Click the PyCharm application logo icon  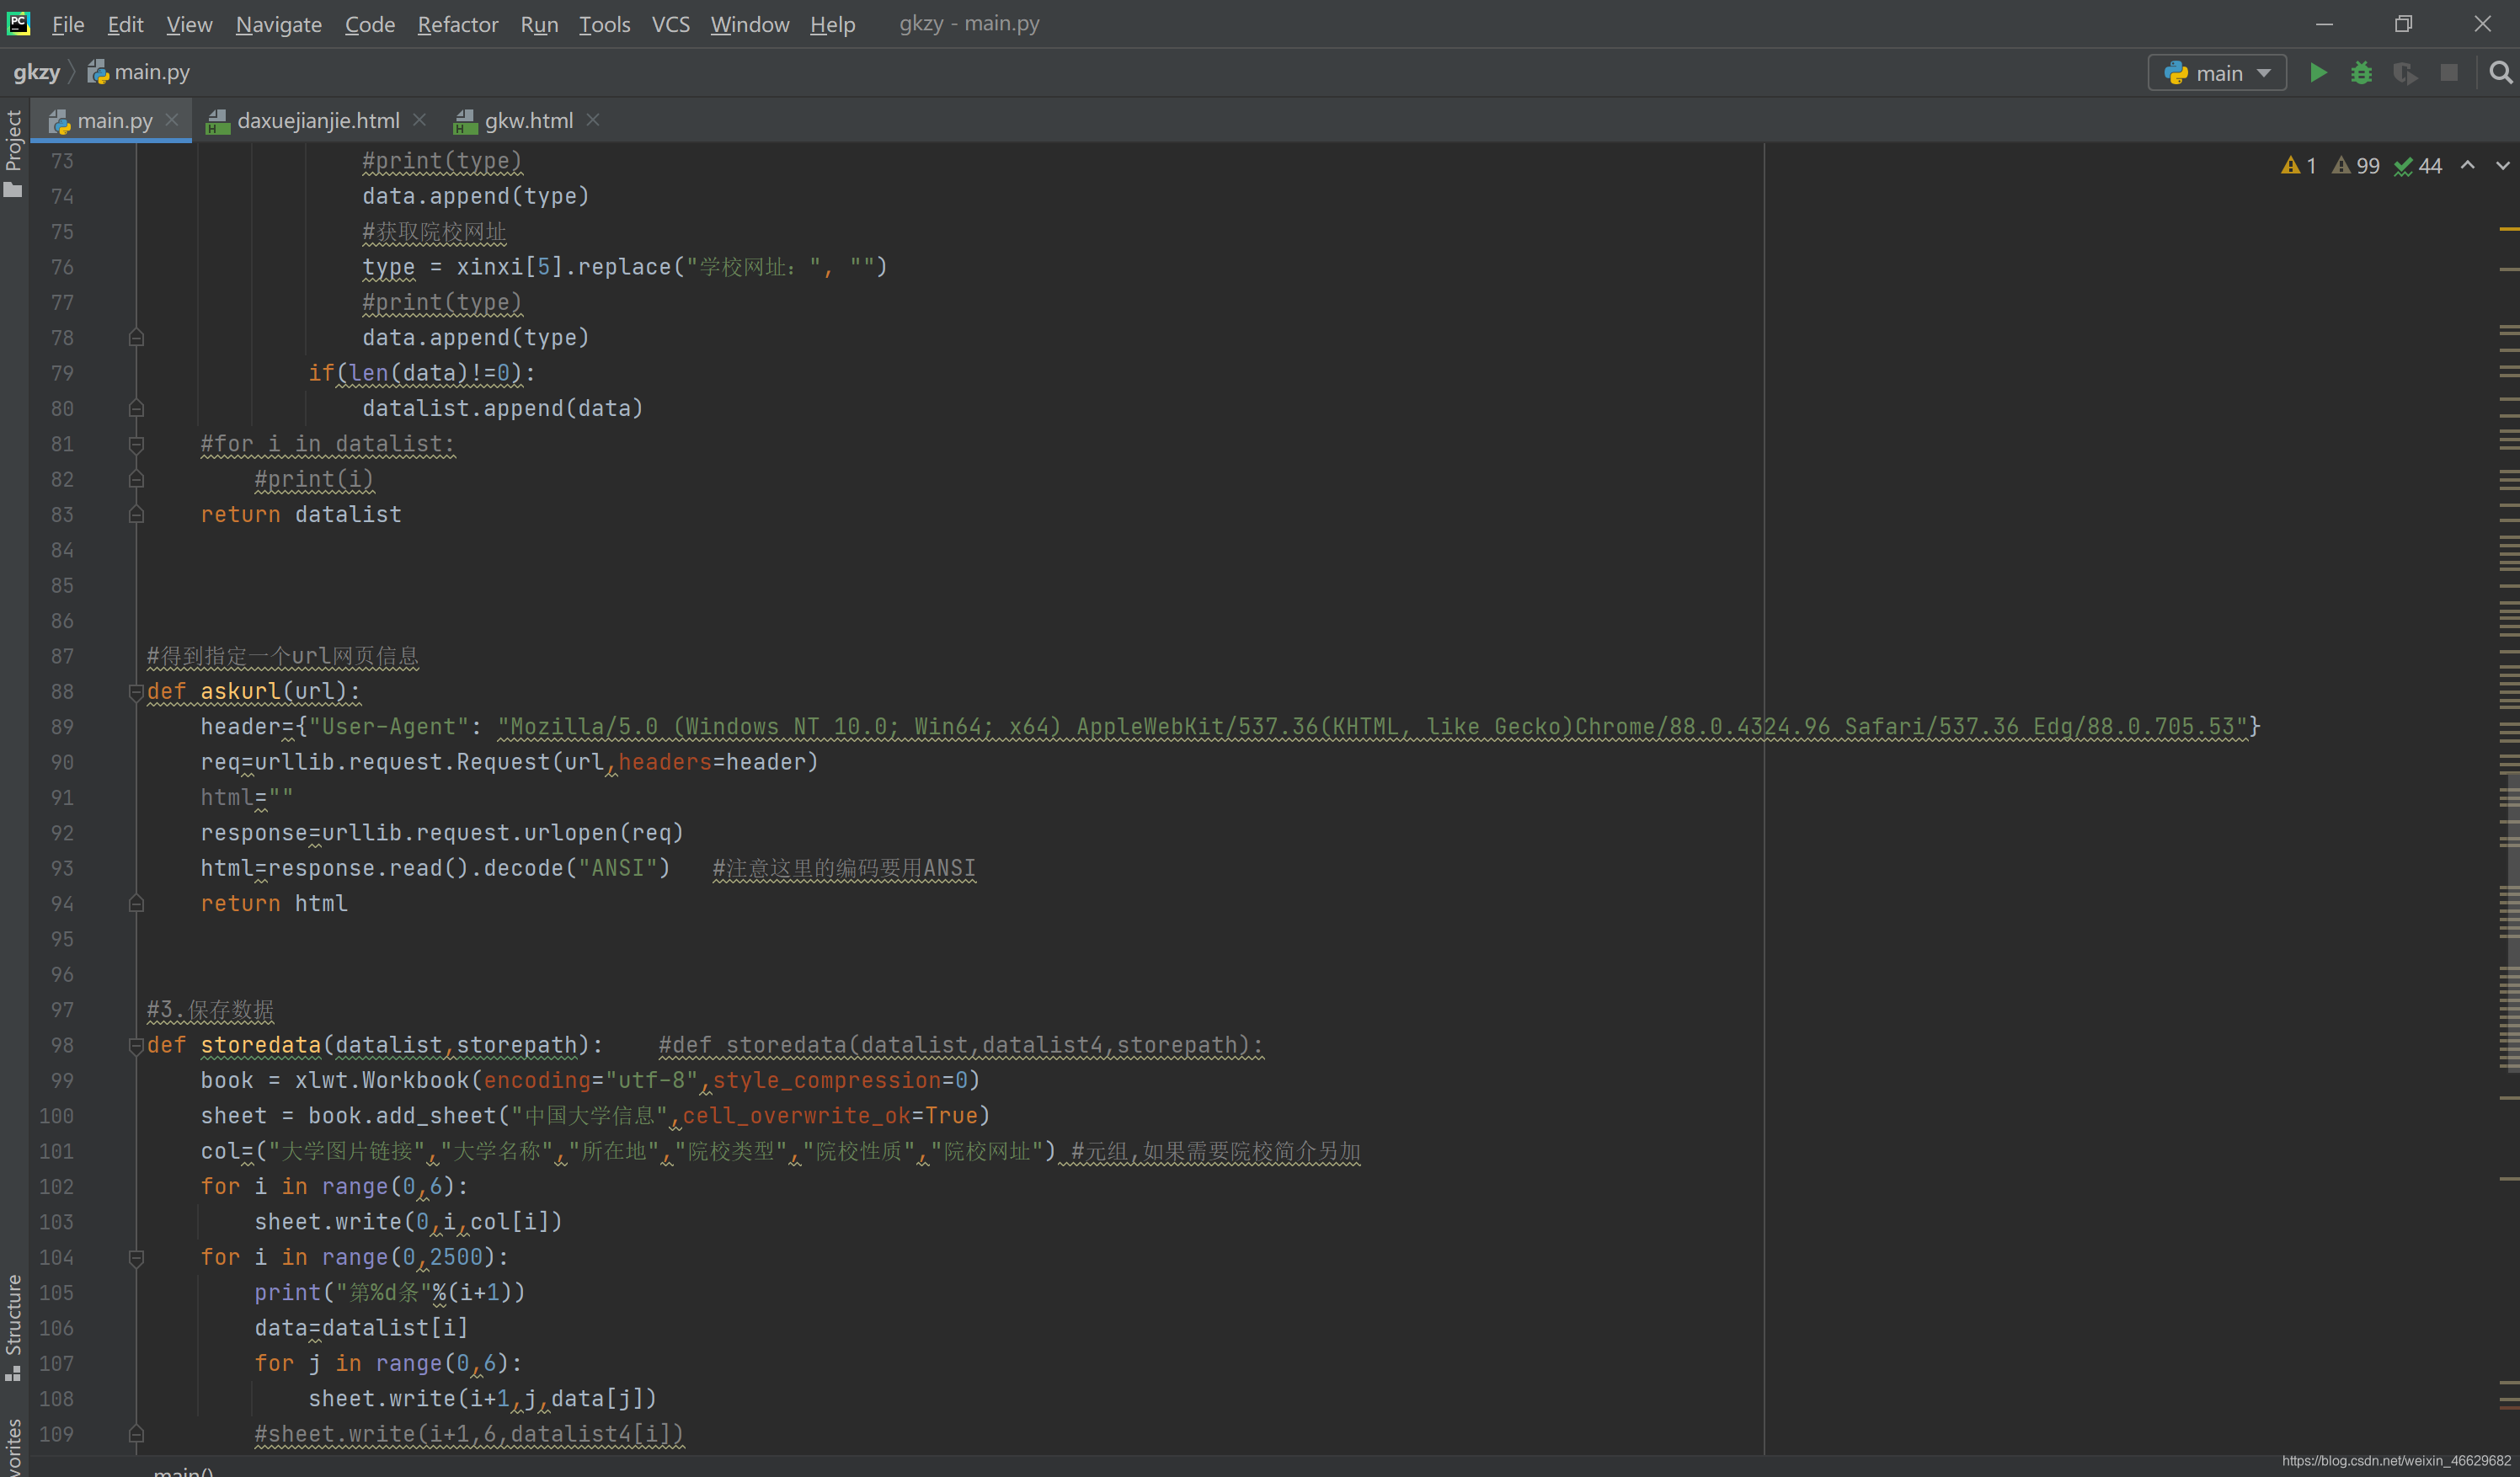(18, 23)
